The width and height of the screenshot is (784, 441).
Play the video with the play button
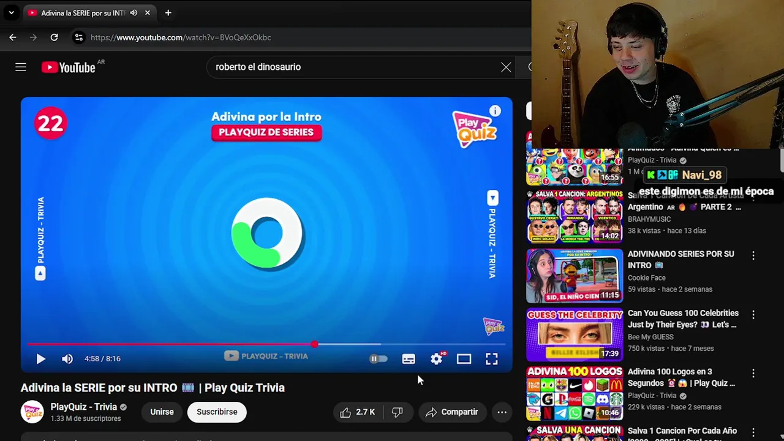pos(40,359)
